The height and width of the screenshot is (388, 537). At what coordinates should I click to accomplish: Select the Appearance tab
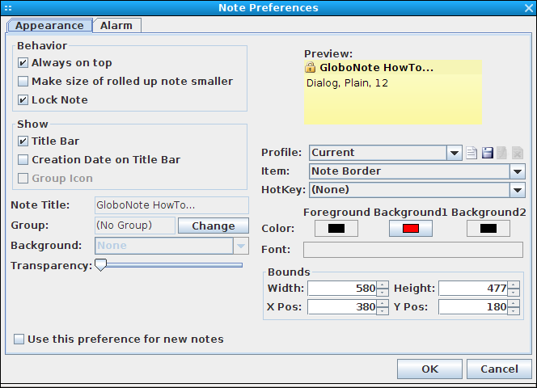pos(49,26)
